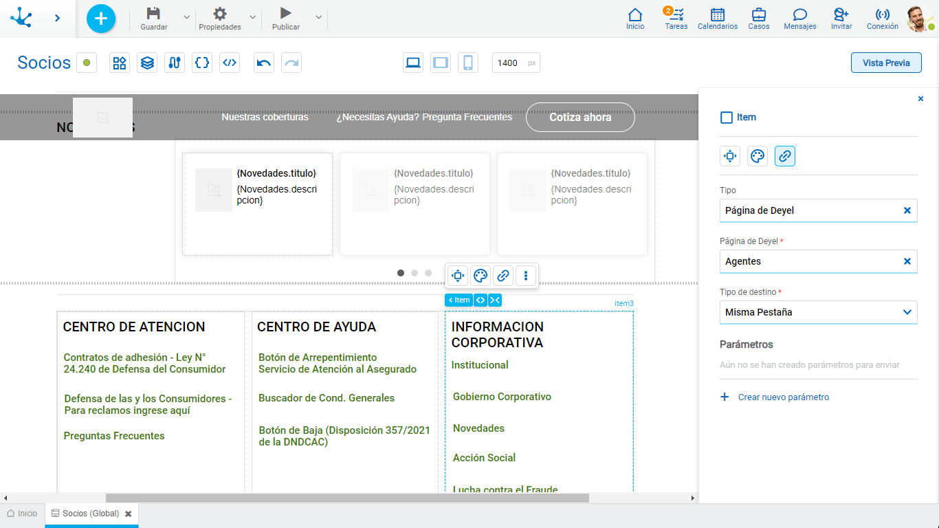Click the Vista Previa button
The height and width of the screenshot is (528, 939).
point(886,63)
